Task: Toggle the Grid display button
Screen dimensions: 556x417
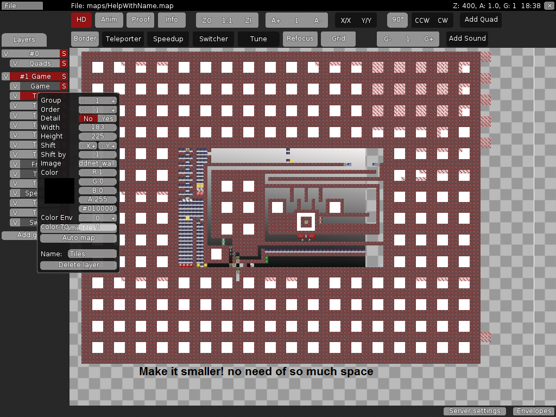Action: tap(338, 39)
